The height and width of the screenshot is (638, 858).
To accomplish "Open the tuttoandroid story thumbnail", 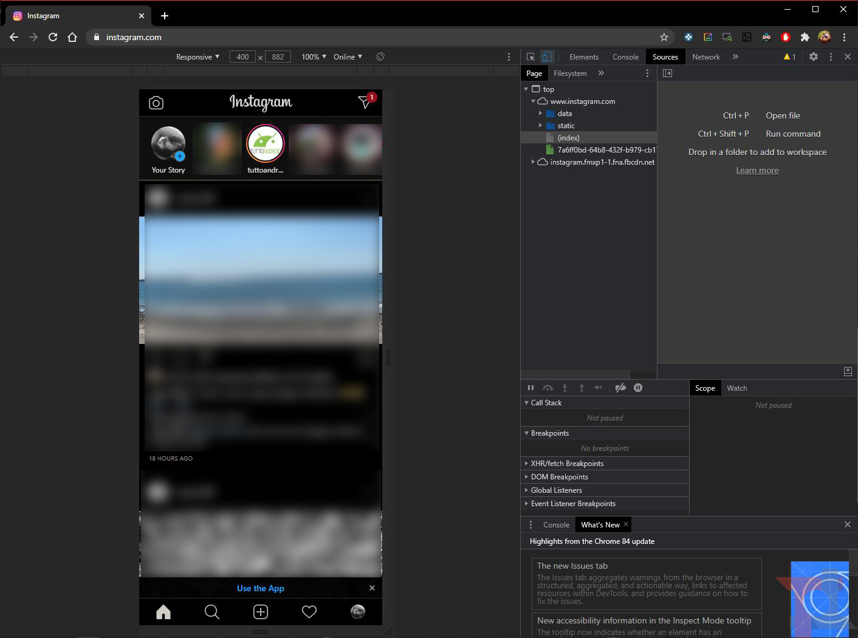I will (x=266, y=144).
